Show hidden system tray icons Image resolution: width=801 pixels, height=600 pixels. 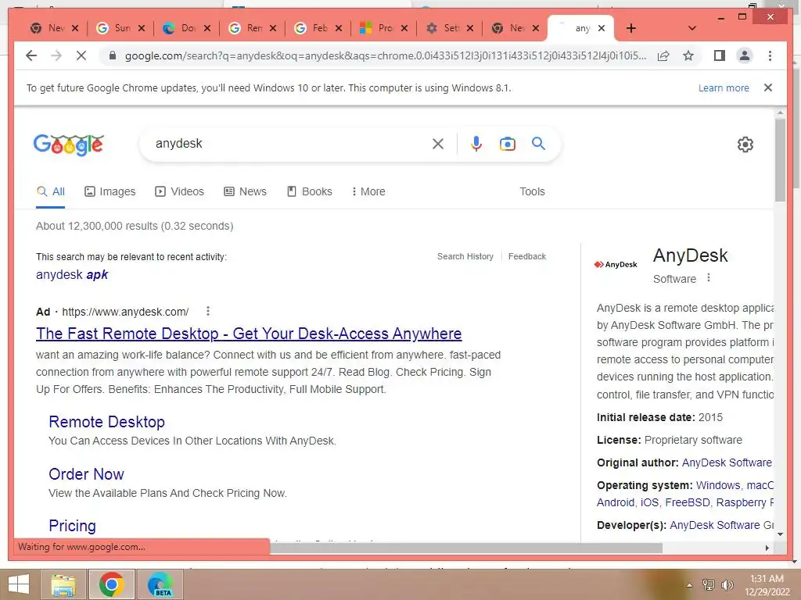pos(689,585)
